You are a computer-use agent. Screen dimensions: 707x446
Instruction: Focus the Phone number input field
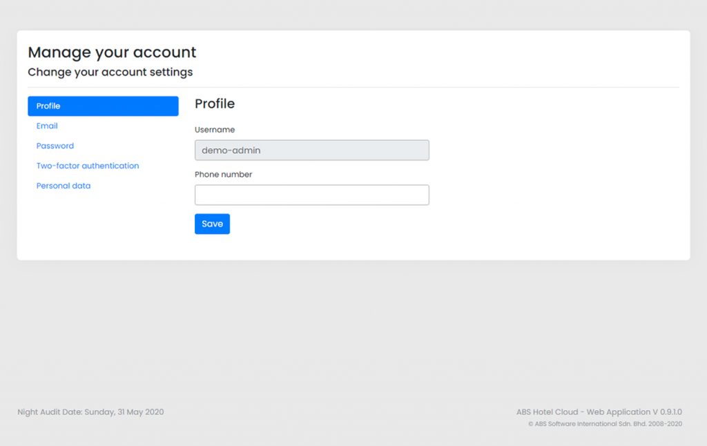311,195
